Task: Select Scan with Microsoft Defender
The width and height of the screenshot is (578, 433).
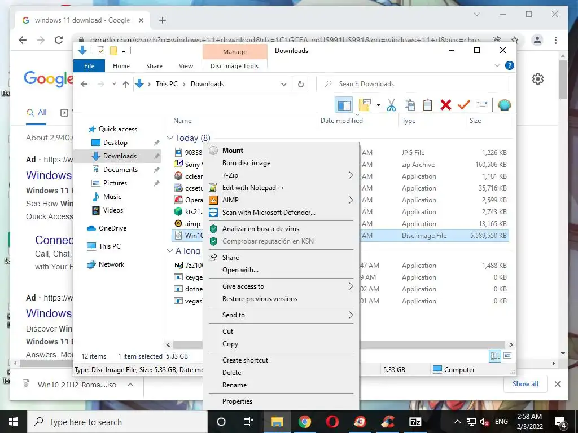Action: pos(281,213)
